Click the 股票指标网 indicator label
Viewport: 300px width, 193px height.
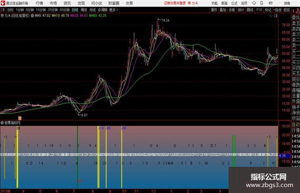point(12,123)
